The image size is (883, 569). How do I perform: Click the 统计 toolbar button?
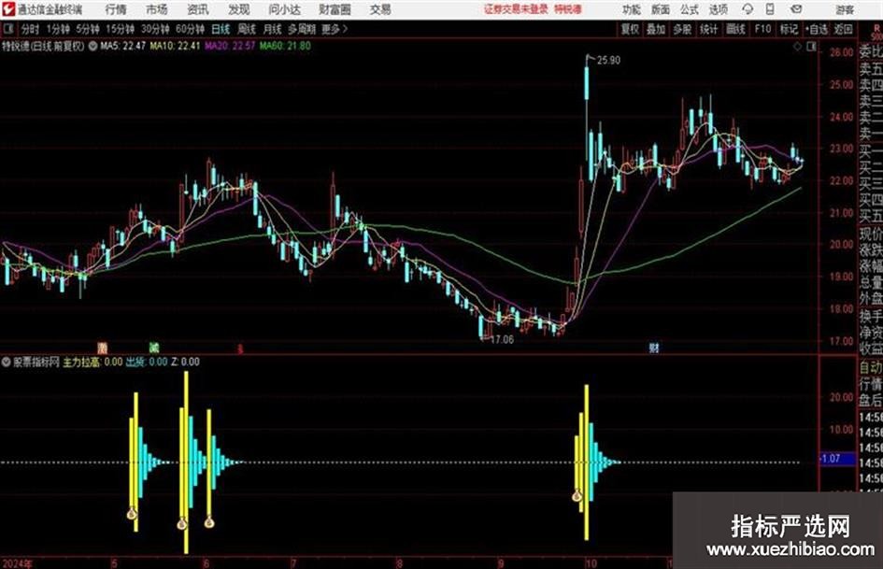(x=708, y=29)
